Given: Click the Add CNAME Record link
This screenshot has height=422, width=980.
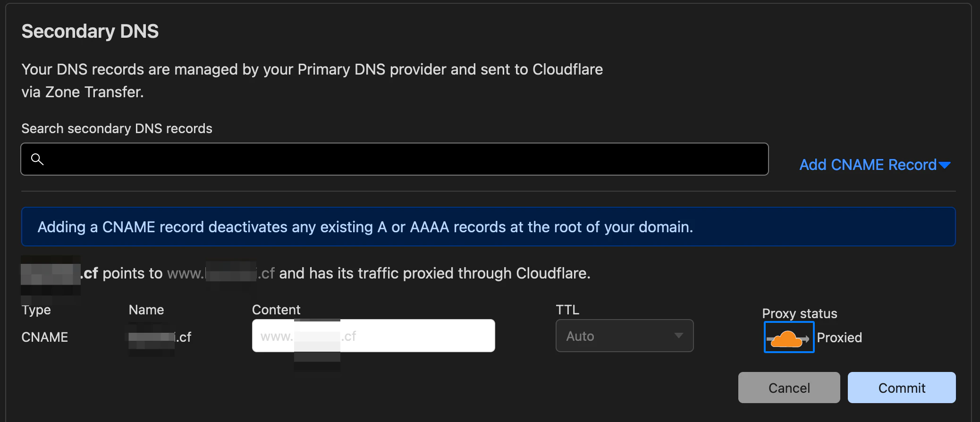Looking at the screenshot, I should point(875,165).
